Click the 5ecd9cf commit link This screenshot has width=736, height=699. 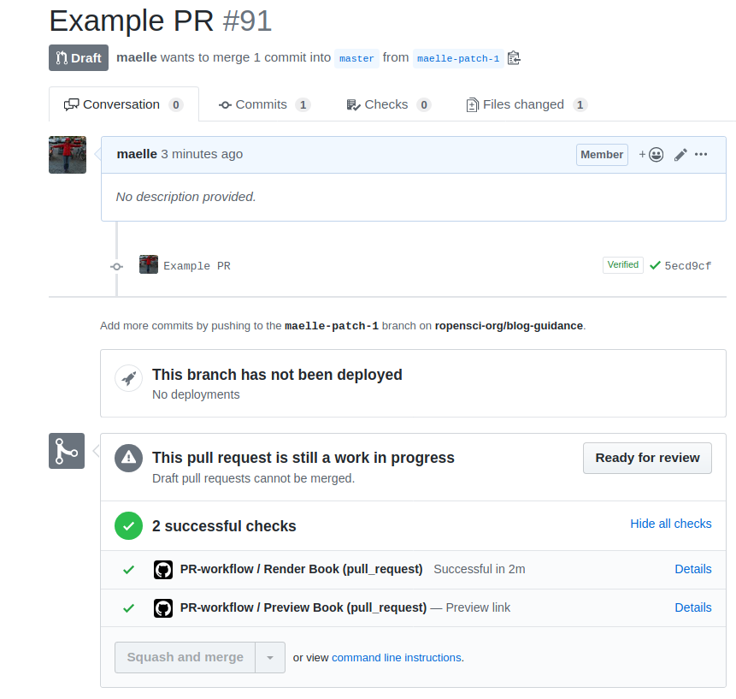click(687, 265)
